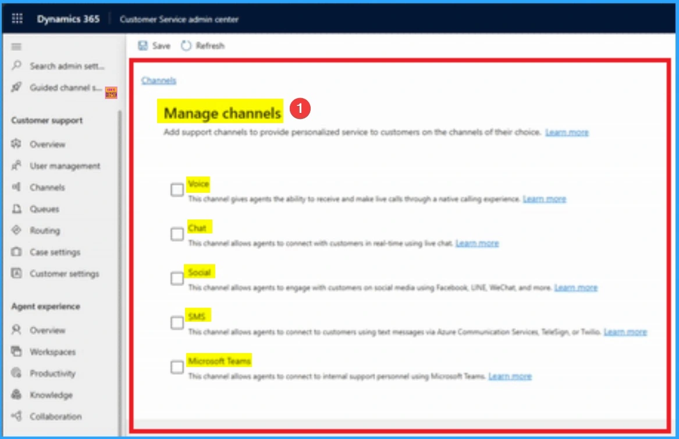Open Routing in sidebar

tap(45, 231)
